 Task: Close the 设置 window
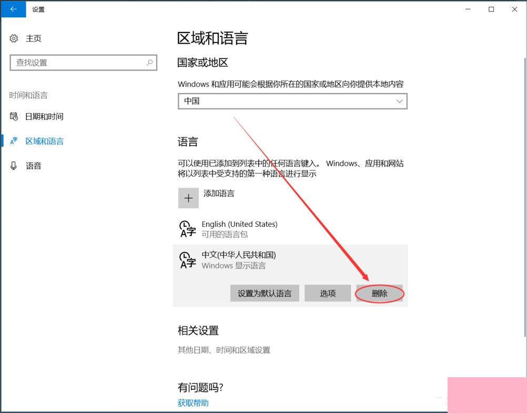(x=514, y=9)
